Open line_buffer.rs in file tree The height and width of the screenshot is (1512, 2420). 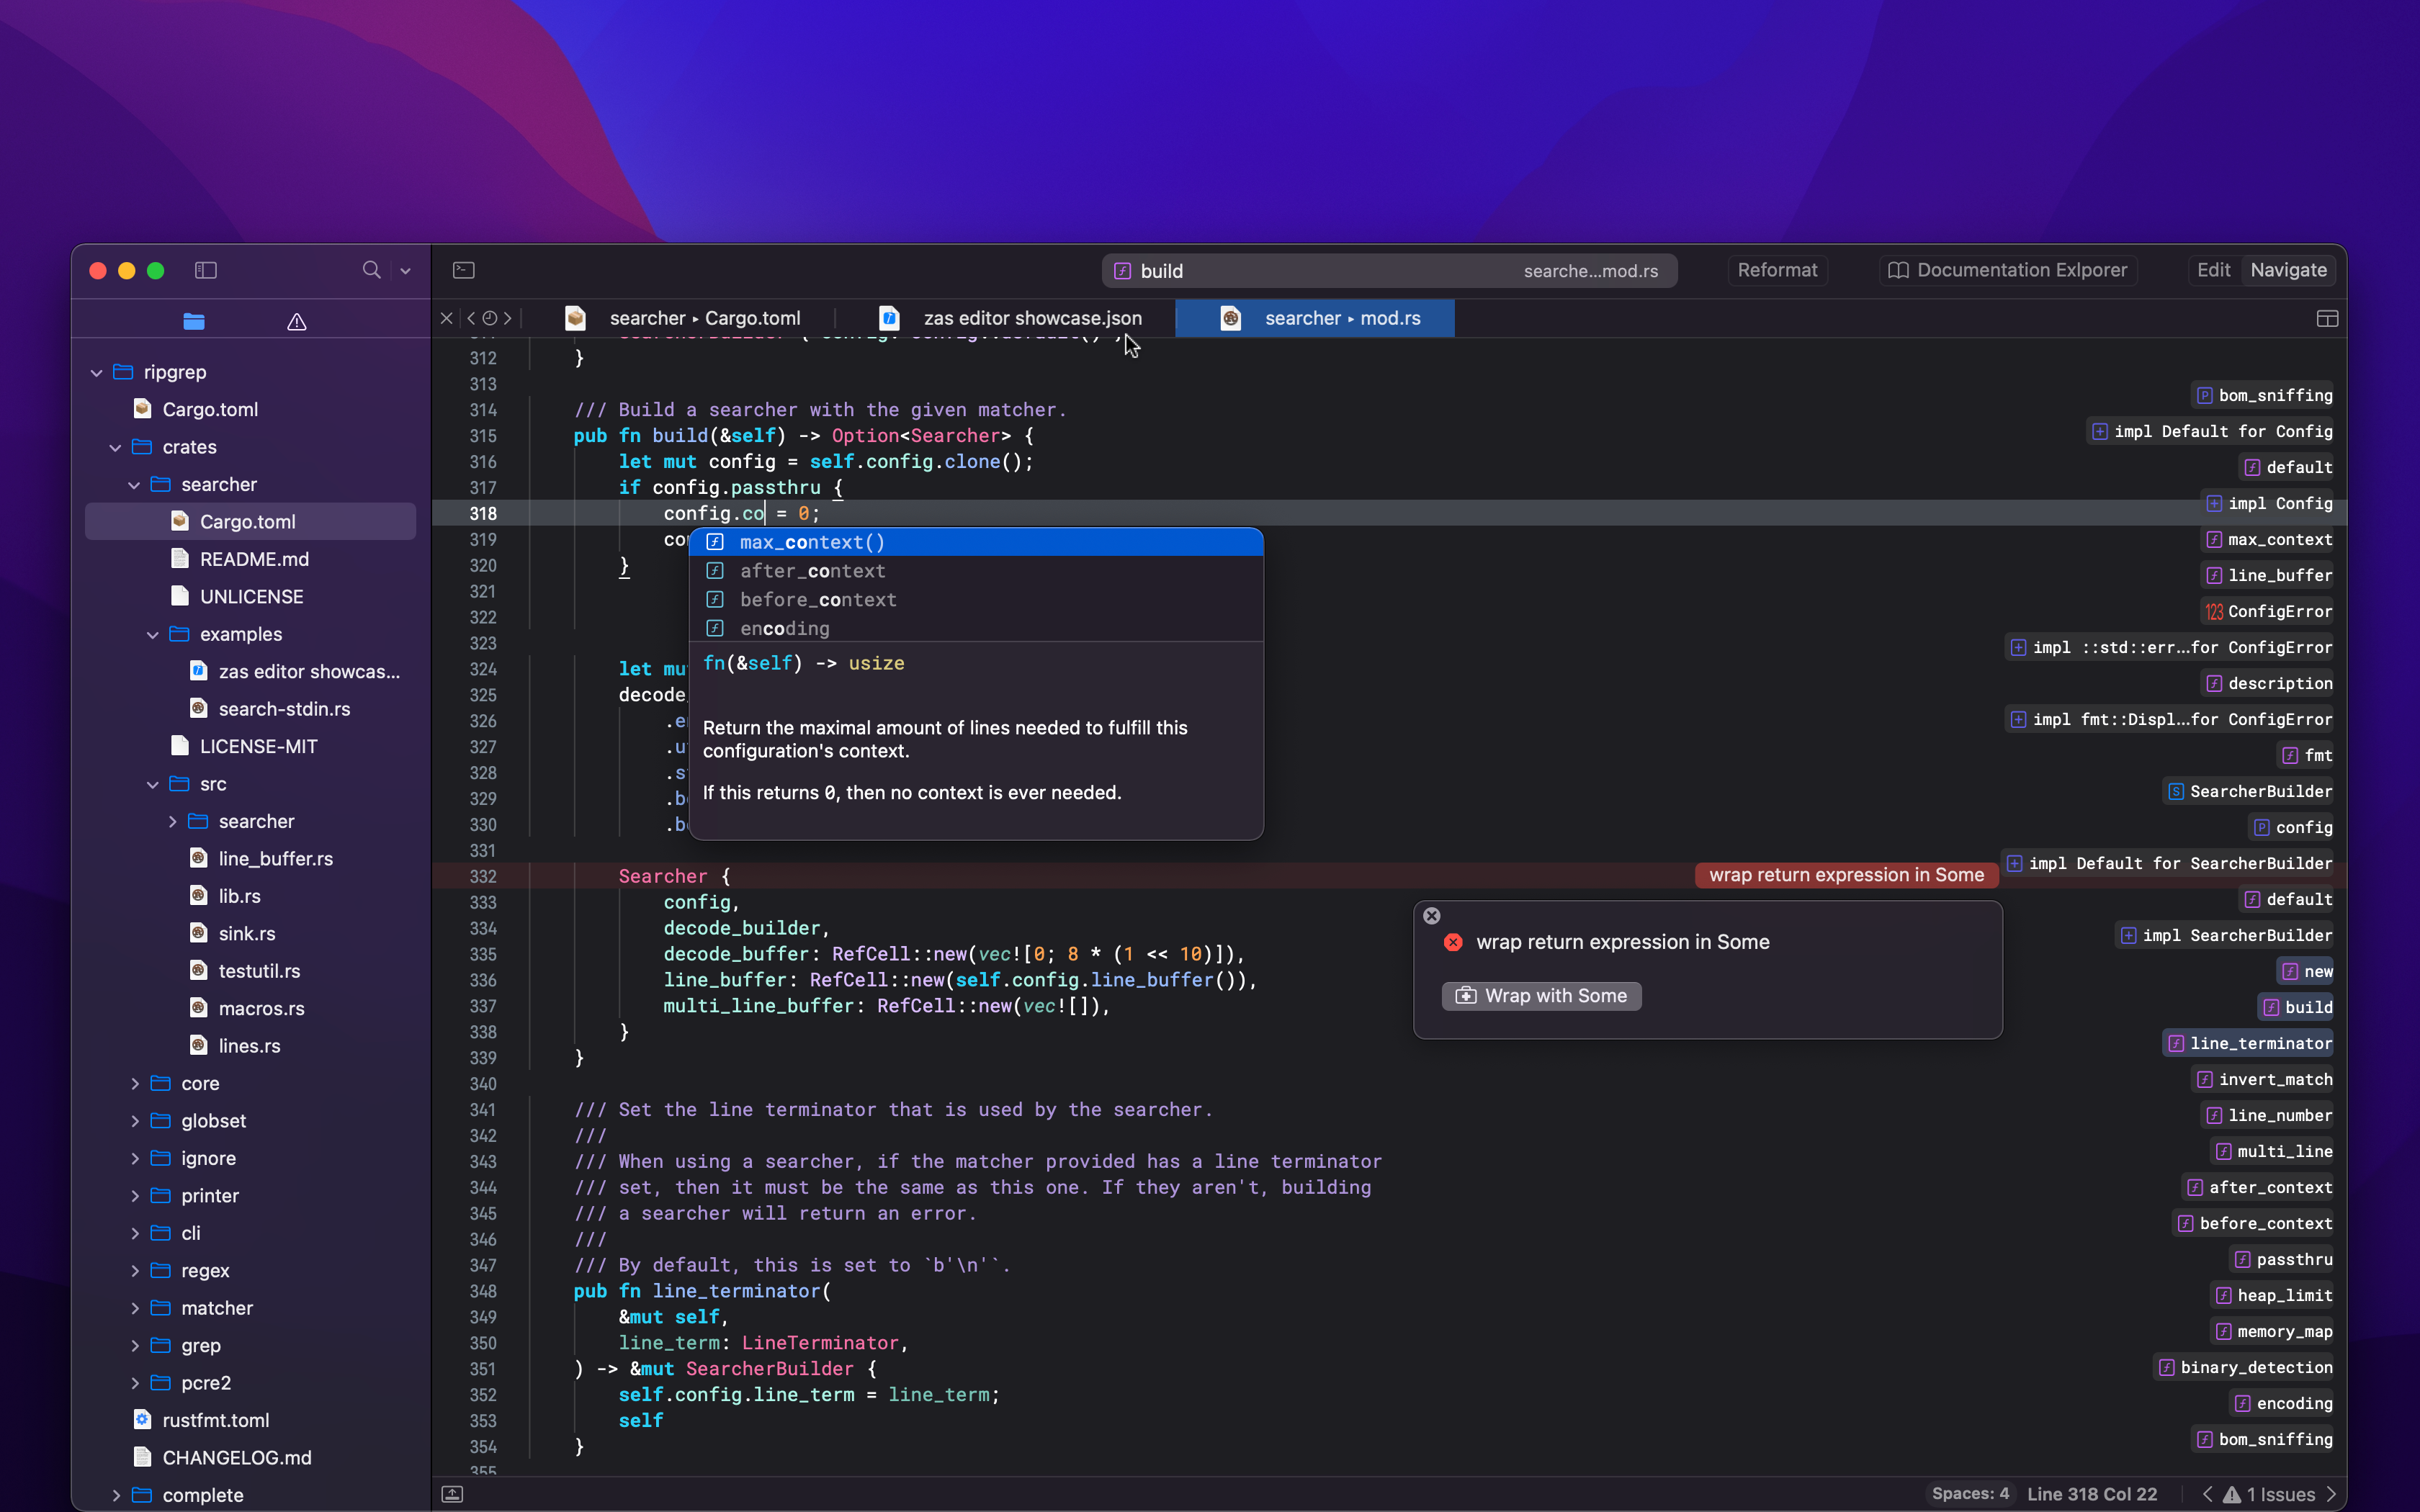pyautogui.click(x=275, y=859)
